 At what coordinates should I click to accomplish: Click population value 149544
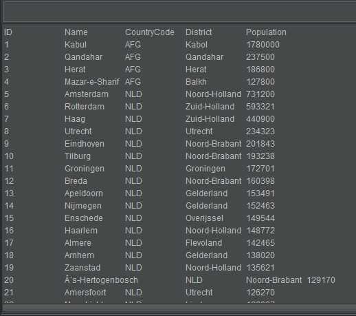point(260,218)
